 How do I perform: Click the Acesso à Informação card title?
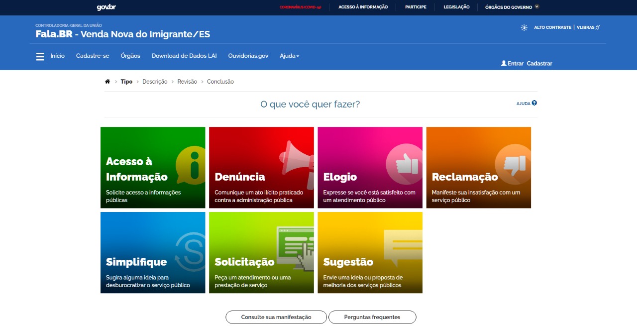(x=137, y=169)
